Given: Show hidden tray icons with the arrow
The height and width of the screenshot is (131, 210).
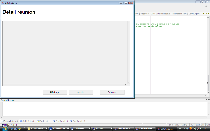Looking at the screenshot, I should click(185, 129).
